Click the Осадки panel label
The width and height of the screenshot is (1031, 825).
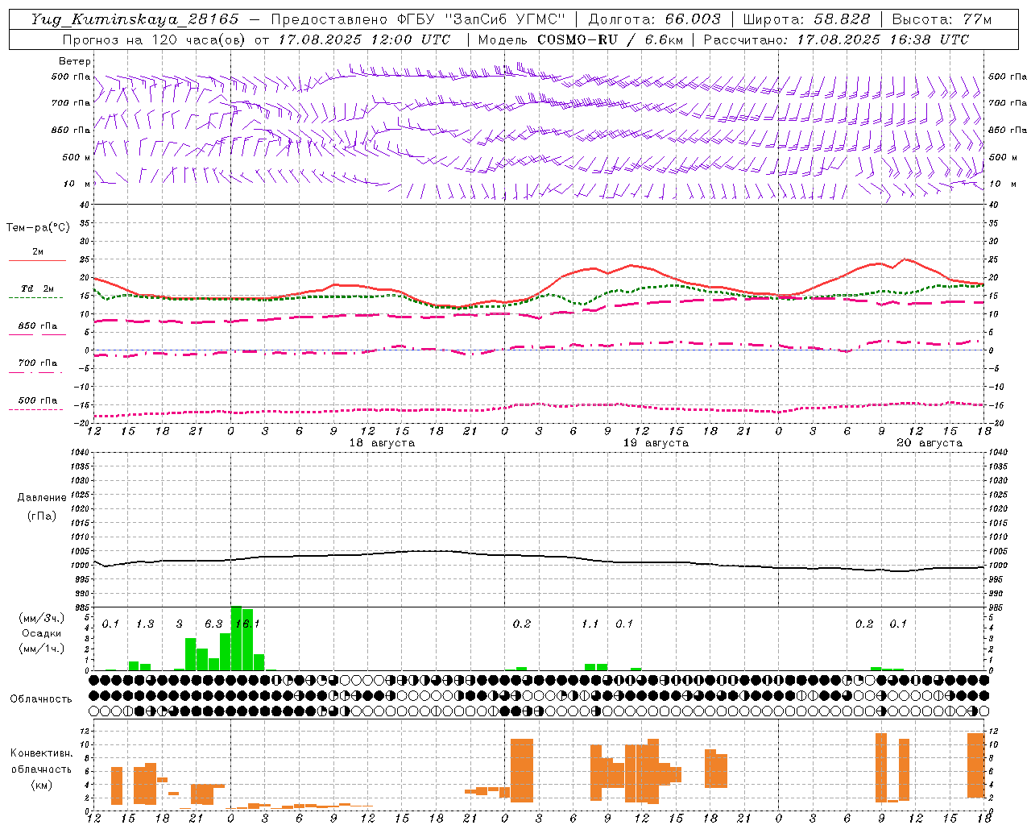click(x=42, y=633)
